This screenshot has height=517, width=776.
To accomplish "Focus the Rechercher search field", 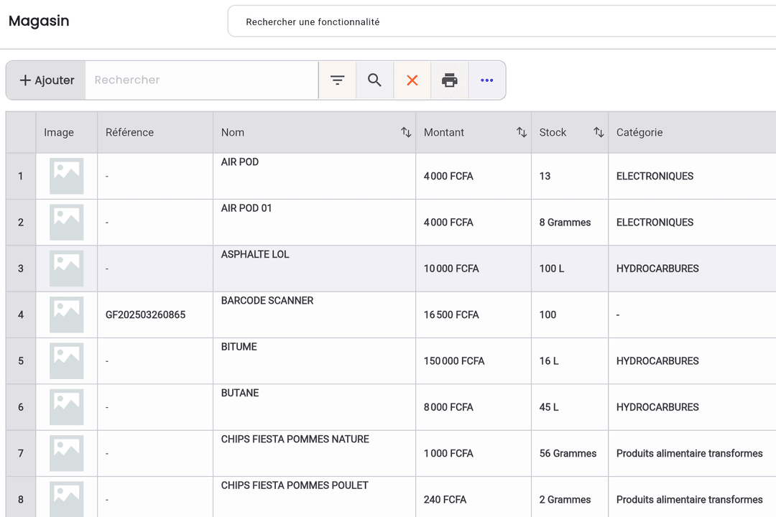I will 201,80.
